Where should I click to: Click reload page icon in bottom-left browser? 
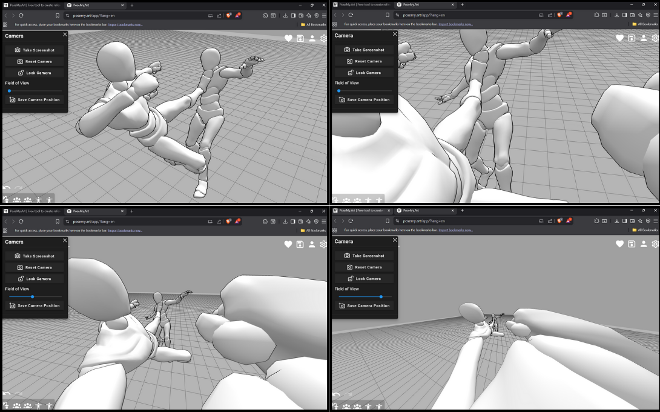coord(21,221)
